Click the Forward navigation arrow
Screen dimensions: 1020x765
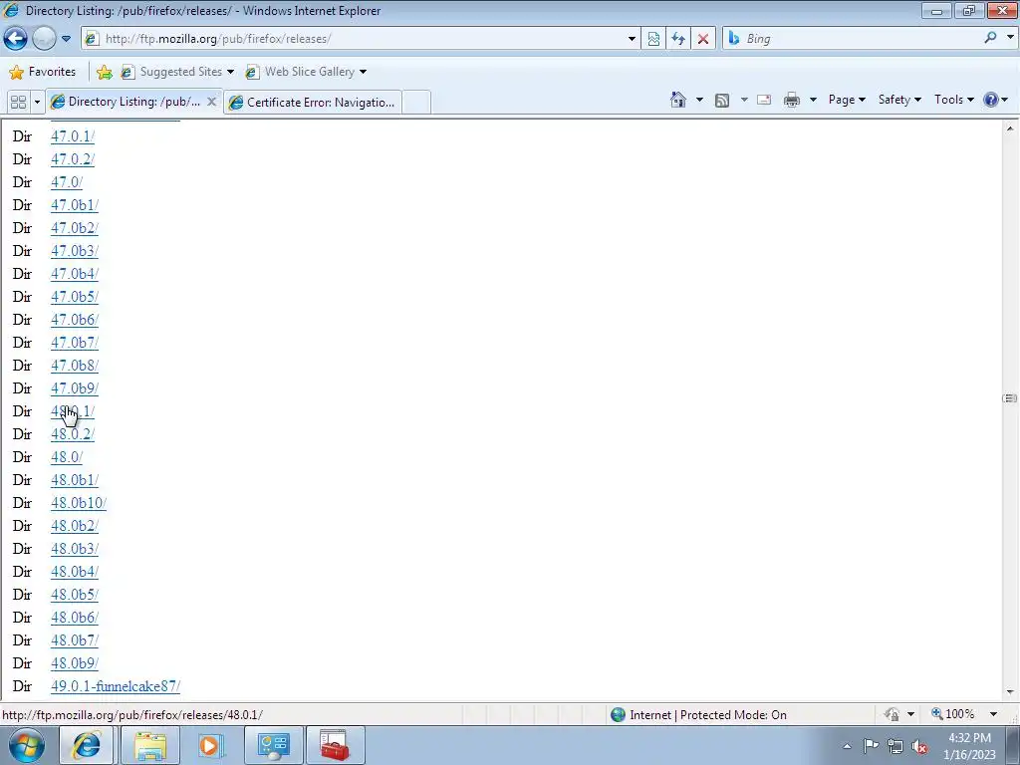click(44, 39)
